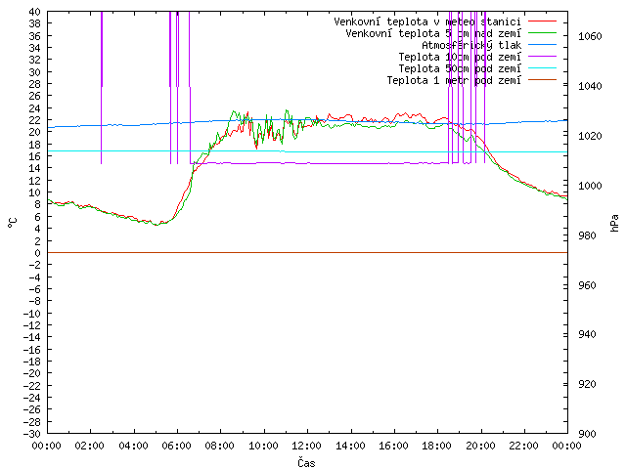The height and width of the screenshot is (469, 626).
Task: Click left axis tick label '40'
Action: click(35, 12)
